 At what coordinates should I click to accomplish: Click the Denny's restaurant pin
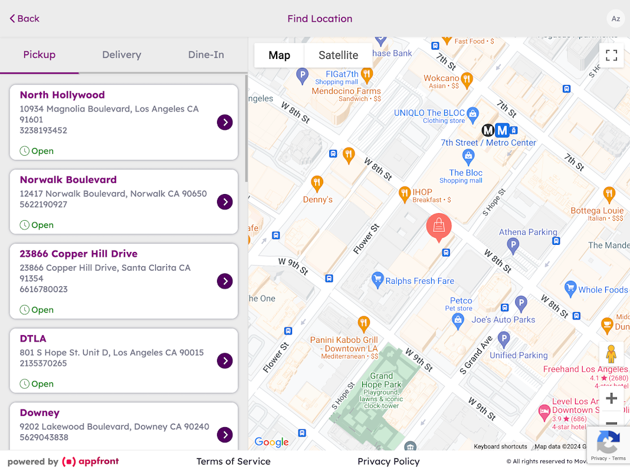tap(317, 184)
